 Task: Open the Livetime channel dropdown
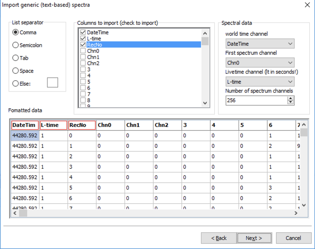259,82
